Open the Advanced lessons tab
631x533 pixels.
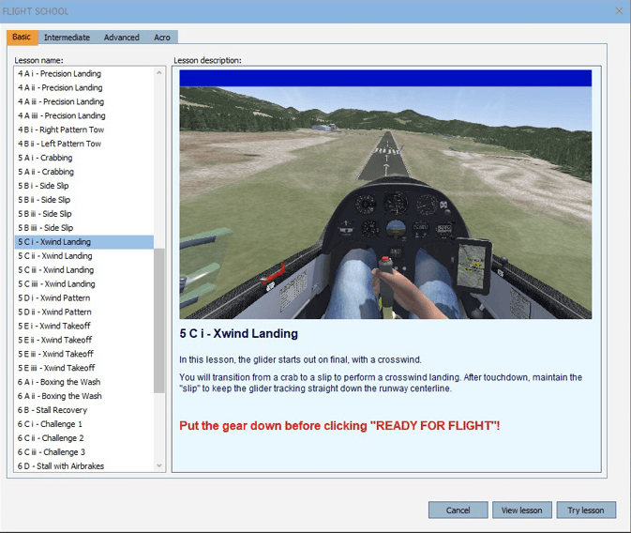(122, 38)
